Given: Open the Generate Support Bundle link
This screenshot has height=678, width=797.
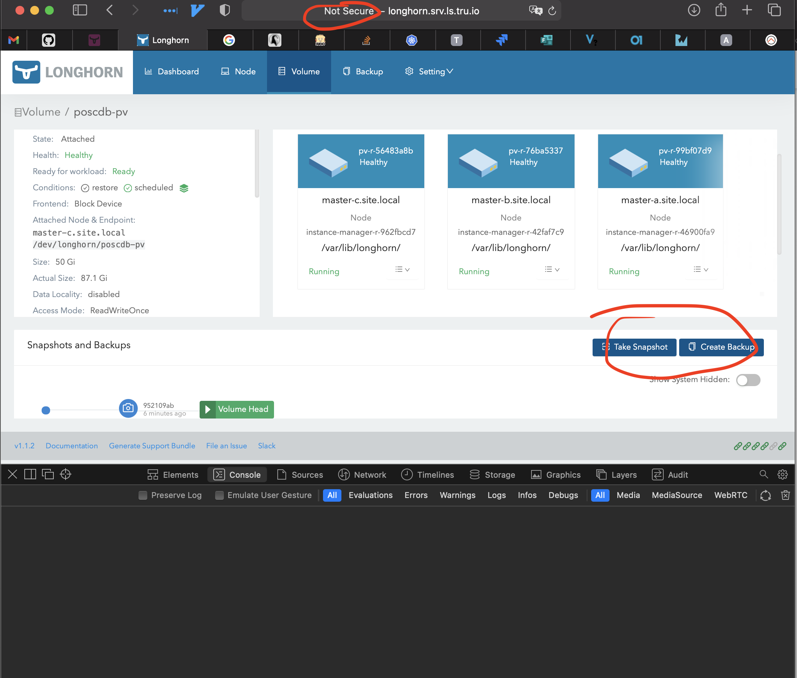Looking at the screenshot, I should coord(152,445).
